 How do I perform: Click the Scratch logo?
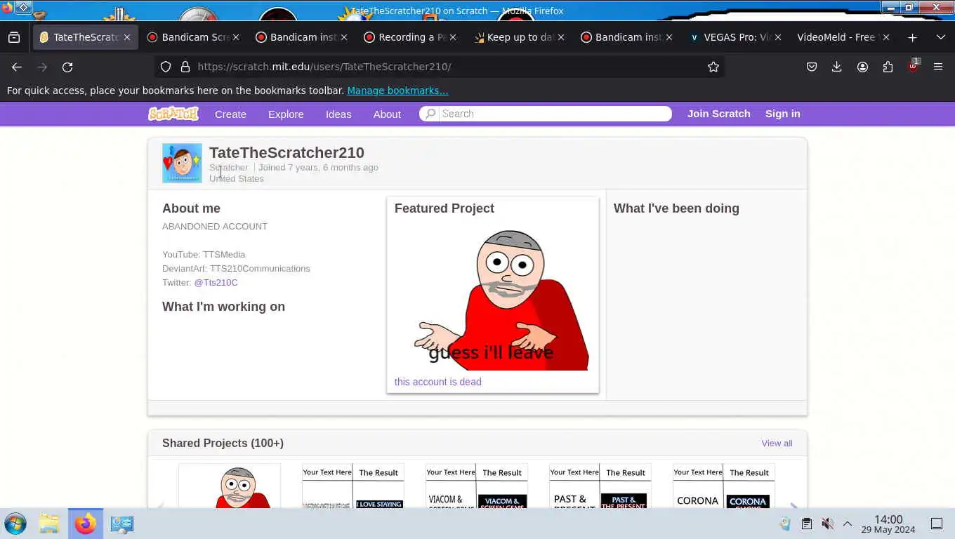tap(173, 114)
